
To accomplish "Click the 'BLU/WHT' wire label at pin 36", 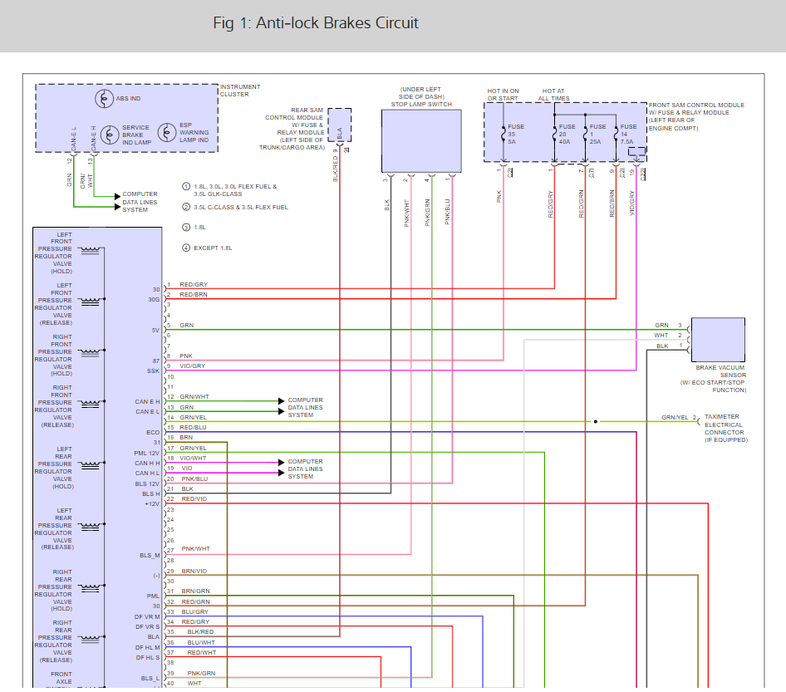I will tap(201, 642).
